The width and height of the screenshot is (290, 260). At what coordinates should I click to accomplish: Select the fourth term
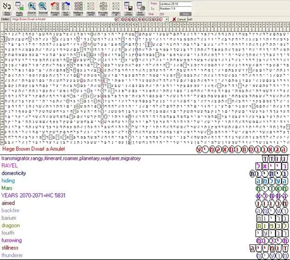click(8, 233)
